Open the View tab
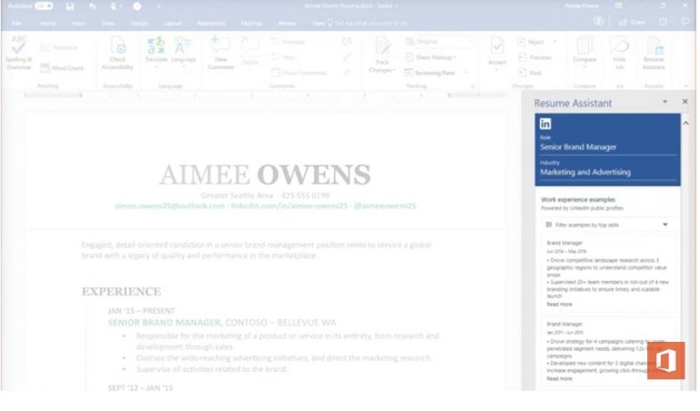This screenshot has width=700, height=411. tap(318, 23)
